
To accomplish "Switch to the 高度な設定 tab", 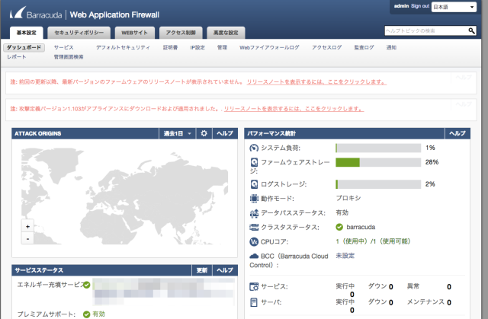I will point(226,33).
